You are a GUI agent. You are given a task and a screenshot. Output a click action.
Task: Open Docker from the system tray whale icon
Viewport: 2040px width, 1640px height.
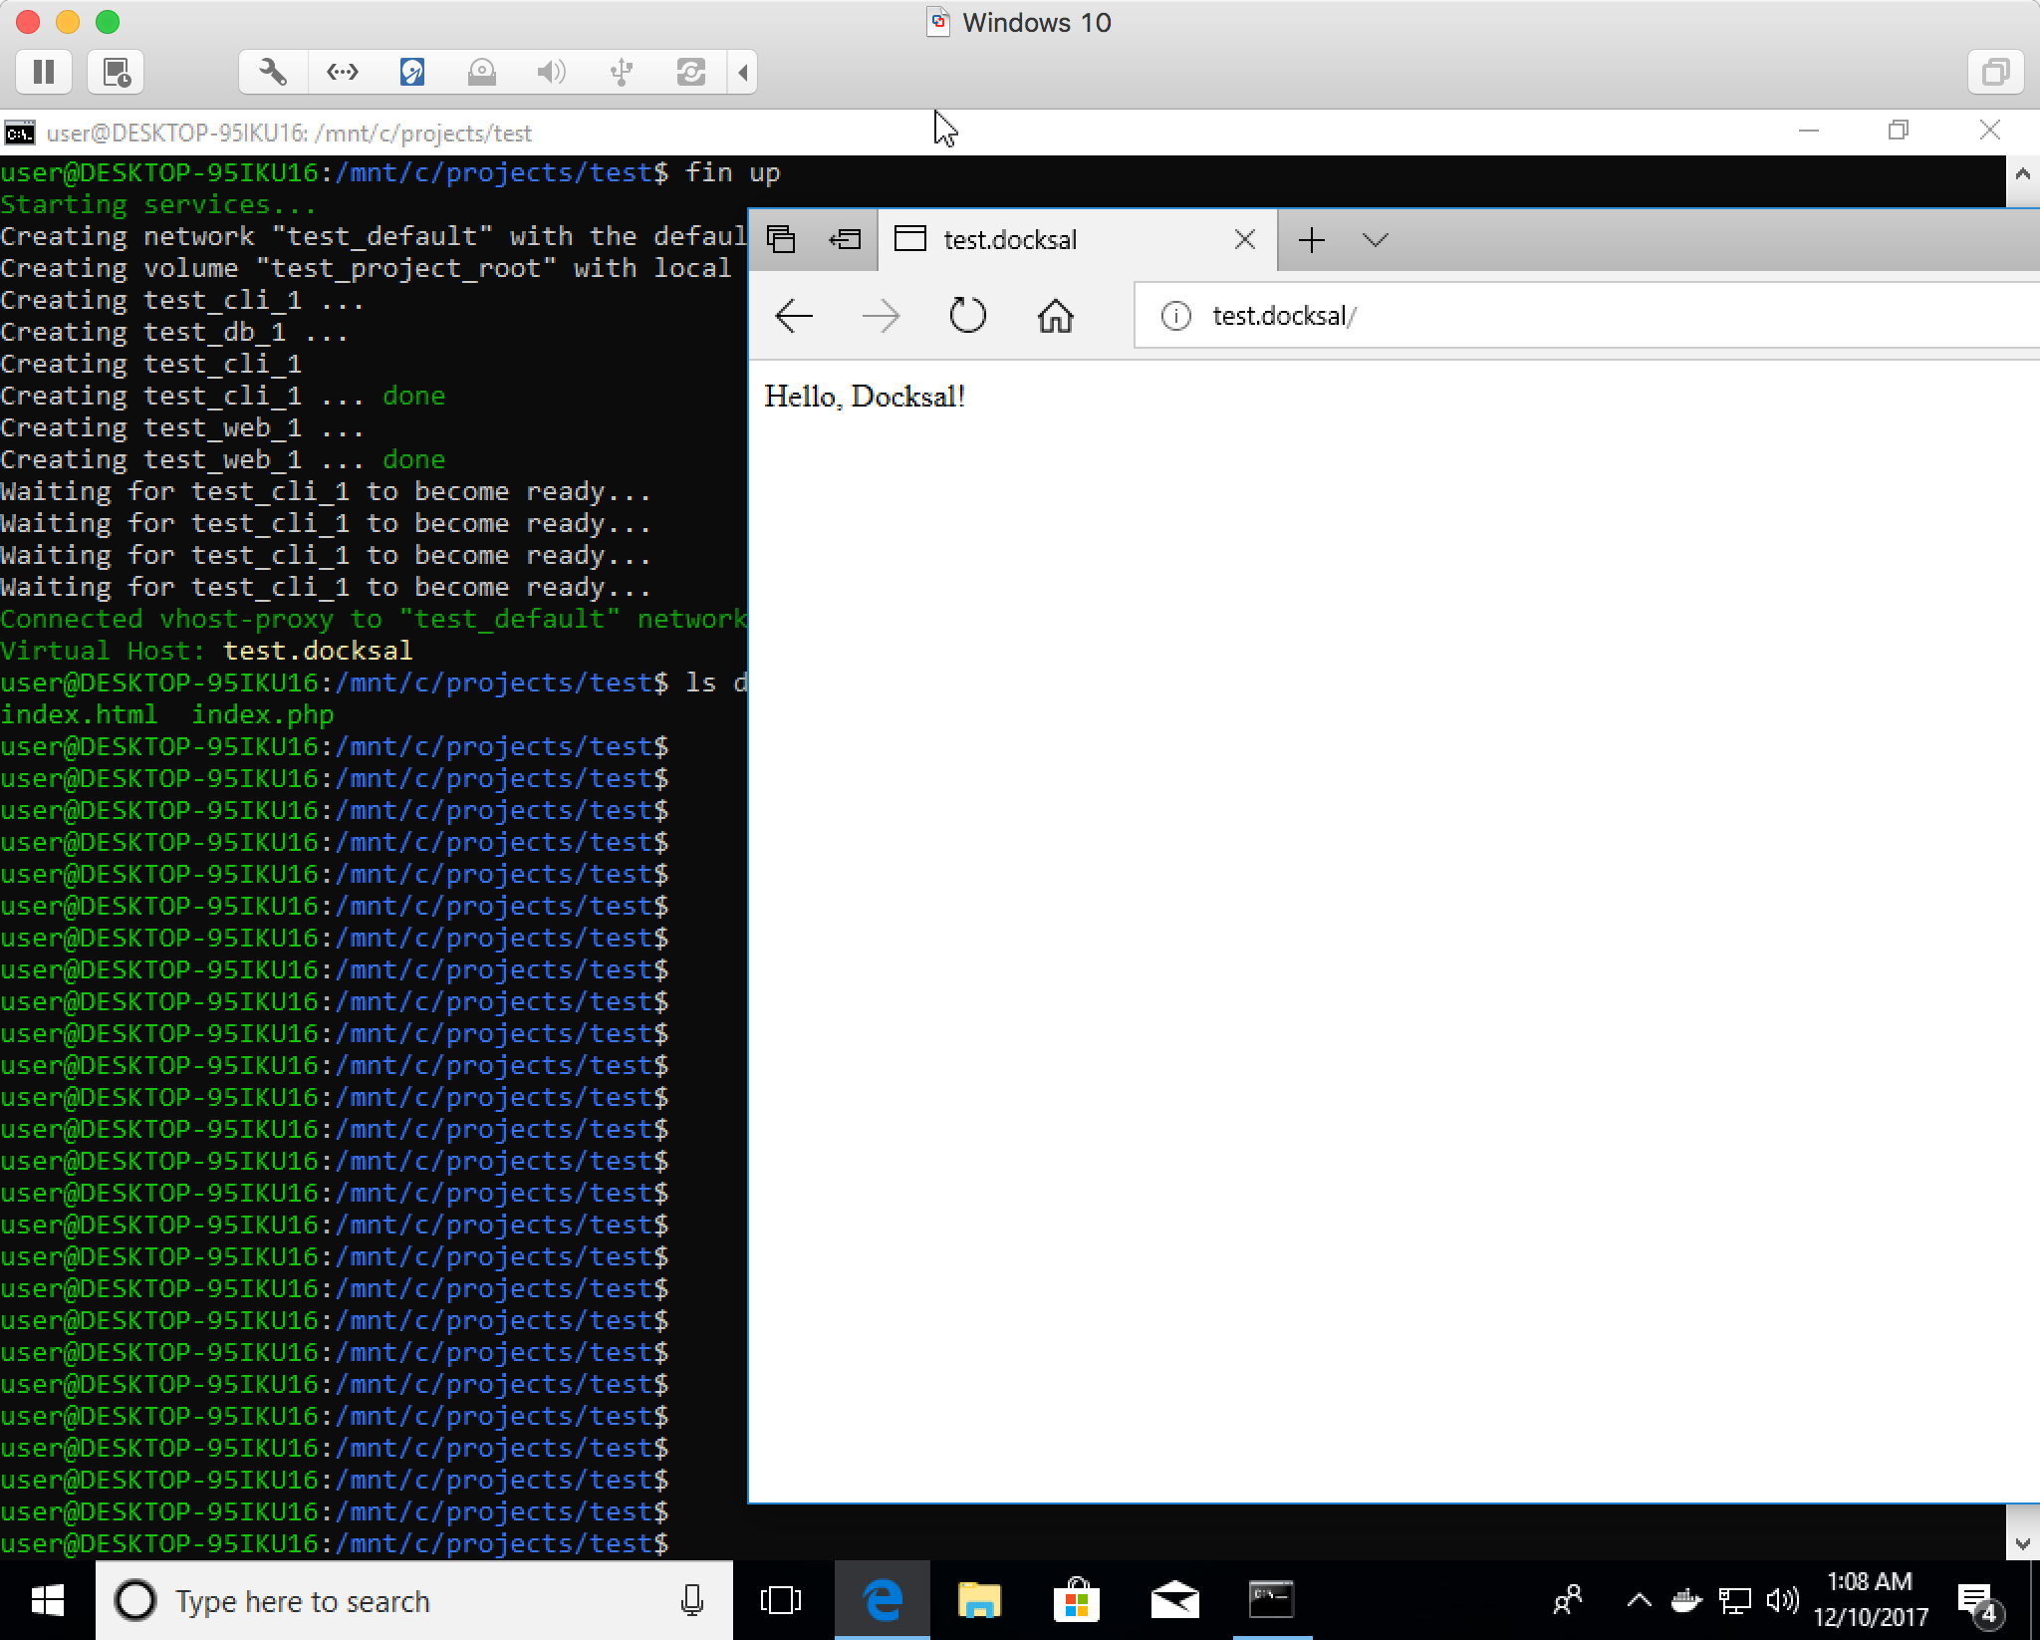1685,1599
